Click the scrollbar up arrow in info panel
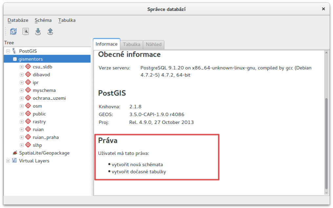This screenshot has height=208, width=333. (x=326, y=52)
